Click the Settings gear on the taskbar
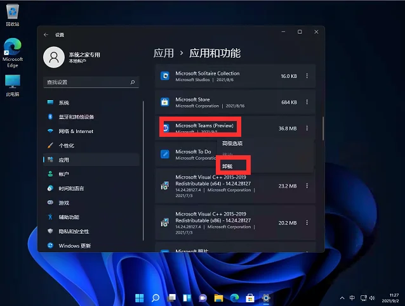Viewport: 405px width, 306px height. coord(266,298)
